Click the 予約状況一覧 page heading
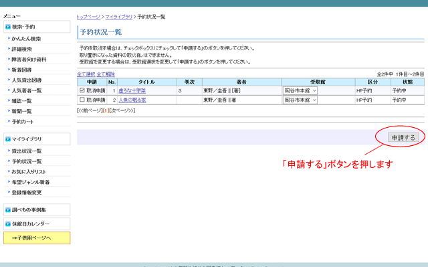428x267 pixels. [x=101, y=32]
